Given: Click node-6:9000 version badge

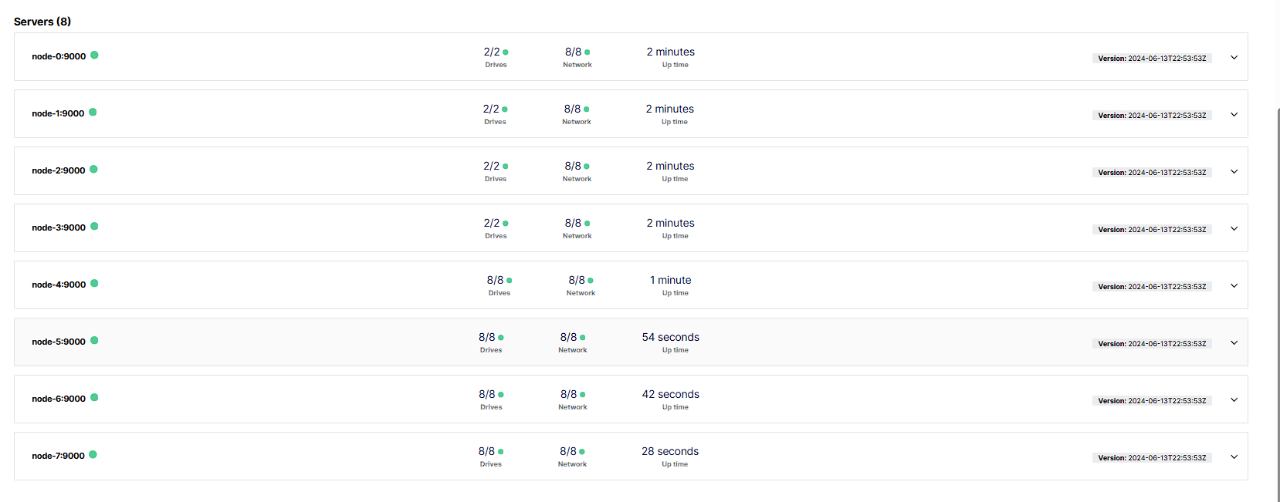Looking at the screenshot, I should tap(1152, 401).
